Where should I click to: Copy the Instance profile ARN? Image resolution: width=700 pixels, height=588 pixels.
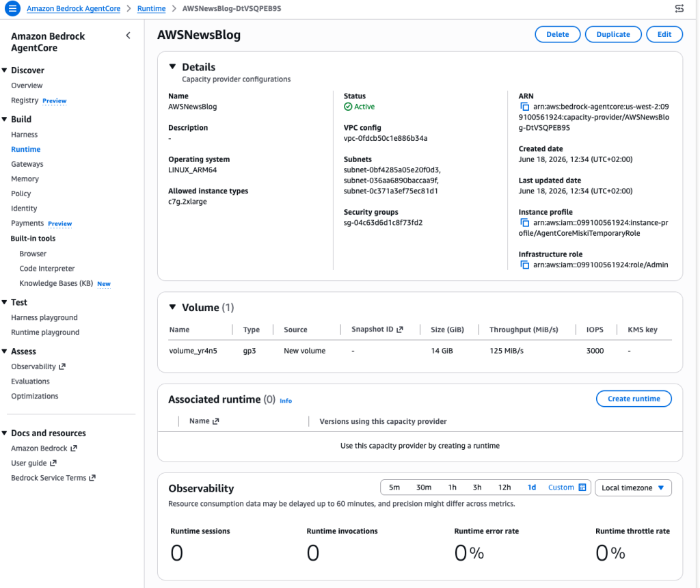click(524, 223)
